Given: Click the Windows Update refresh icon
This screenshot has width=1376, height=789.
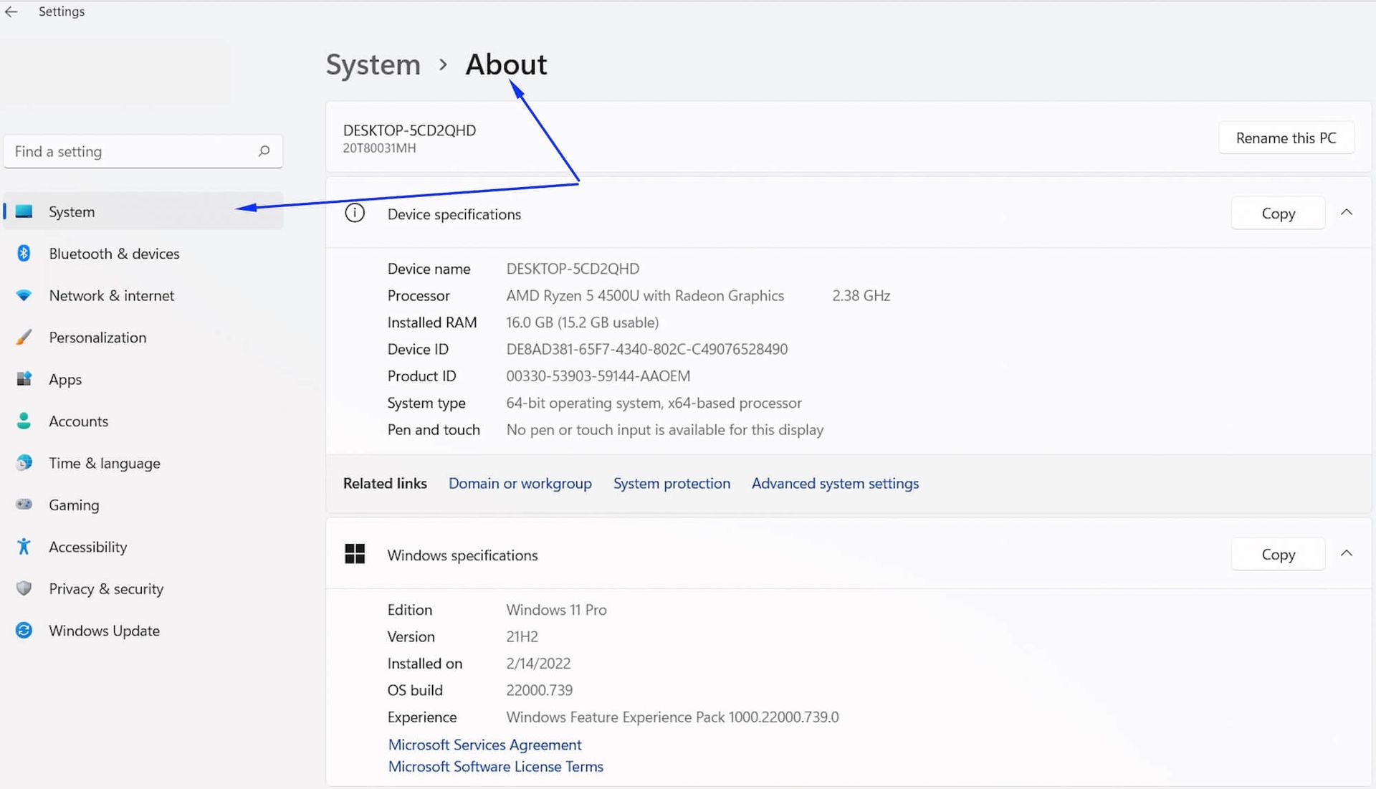Looking at the screenshot, I should (x=24, y=630).
